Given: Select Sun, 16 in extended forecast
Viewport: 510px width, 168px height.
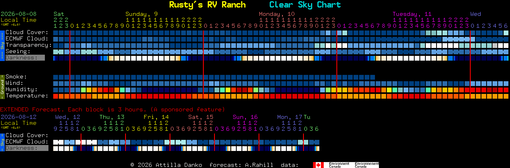Looking at the screenshot, I should click(245, 117).
